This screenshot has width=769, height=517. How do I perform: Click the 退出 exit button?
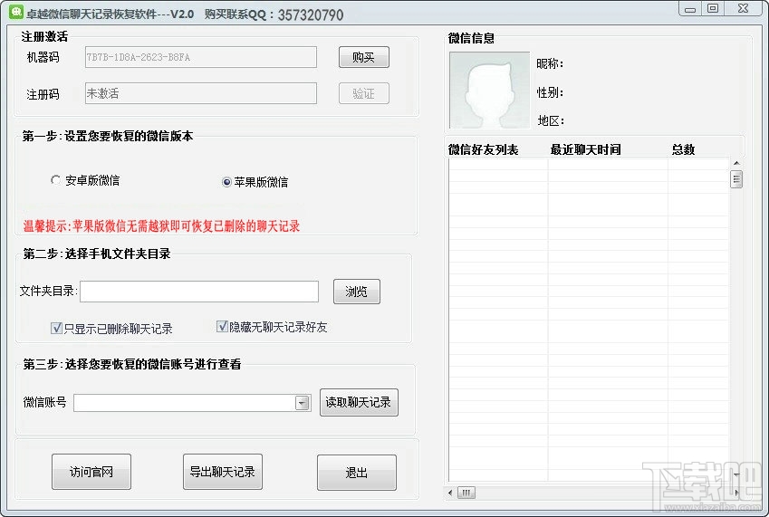[357, 473]
